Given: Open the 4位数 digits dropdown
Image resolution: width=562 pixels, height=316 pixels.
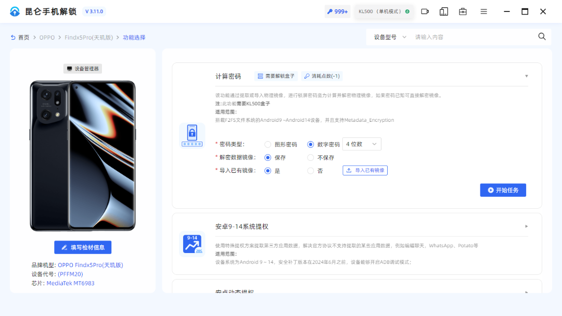Looking at the screenshot, I should coord(362,144).
